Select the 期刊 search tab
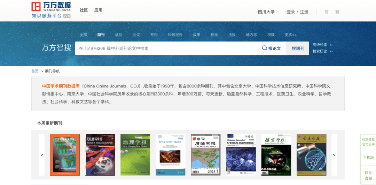 click(101, 35)
